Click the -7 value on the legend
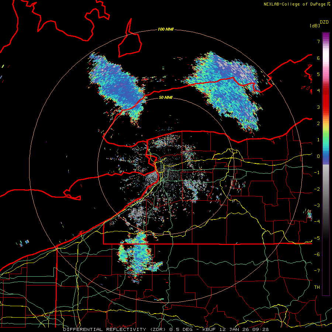This screenshot has width=332, height=332. pos(317,271)
